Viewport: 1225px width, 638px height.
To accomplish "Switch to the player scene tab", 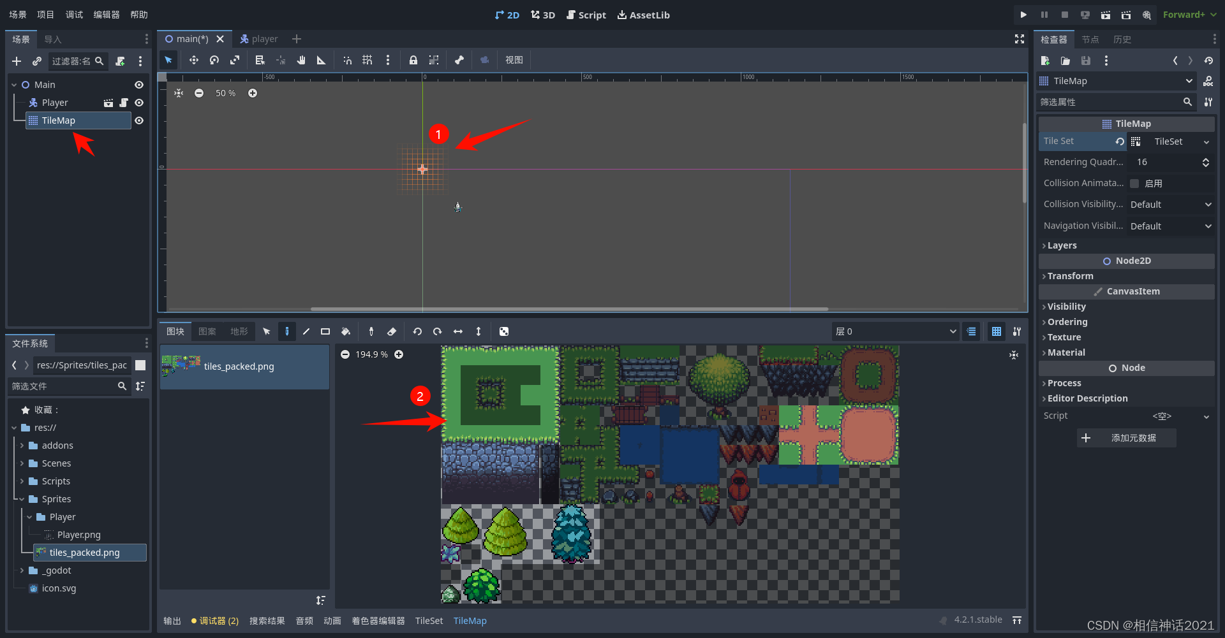I will pyautogui.click(x=259, y=38).
